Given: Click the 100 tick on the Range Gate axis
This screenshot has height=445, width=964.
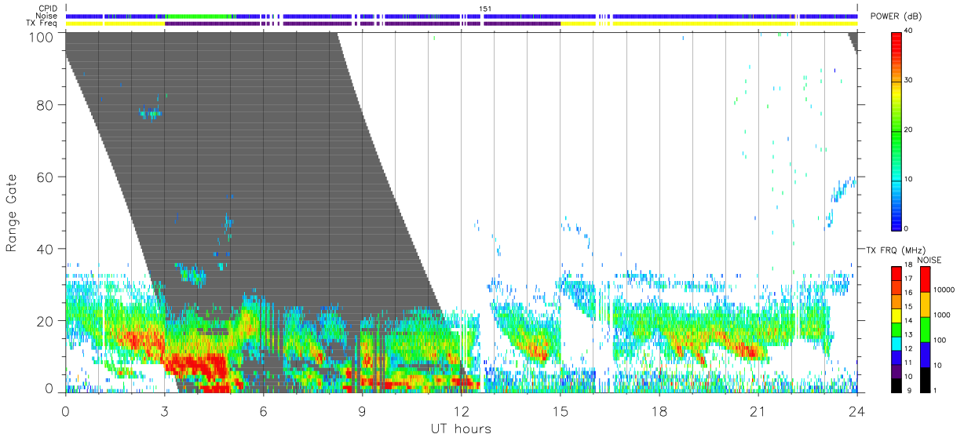Looking at the screenshot, I should 42,37.
